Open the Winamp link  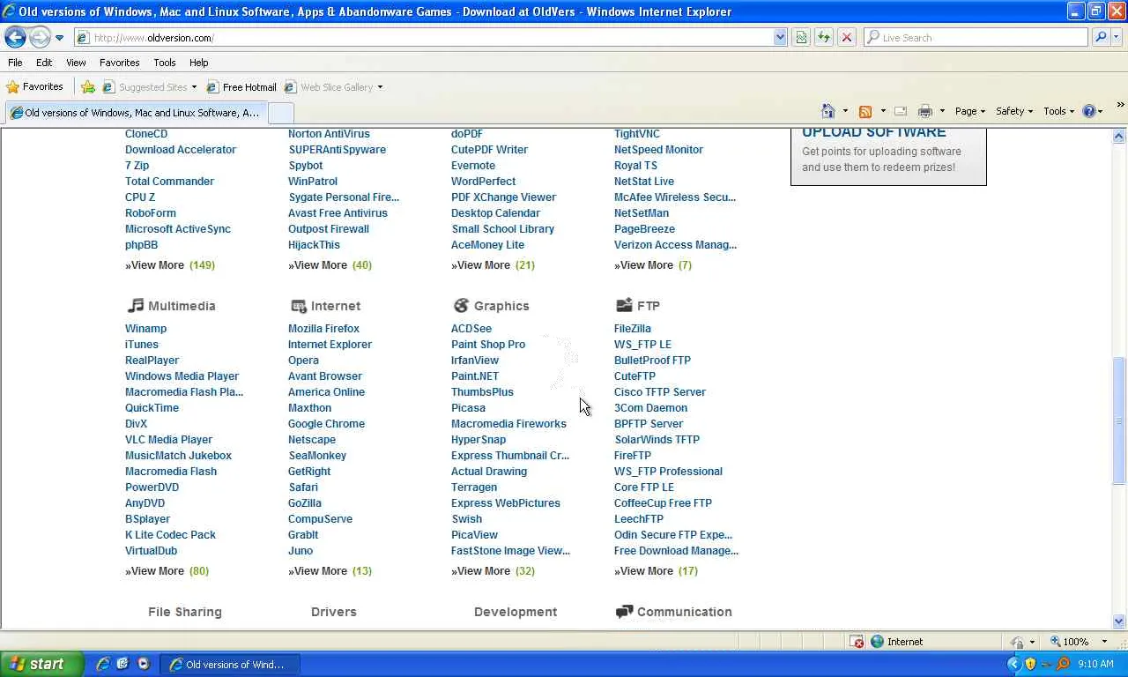tap(145, 329)
